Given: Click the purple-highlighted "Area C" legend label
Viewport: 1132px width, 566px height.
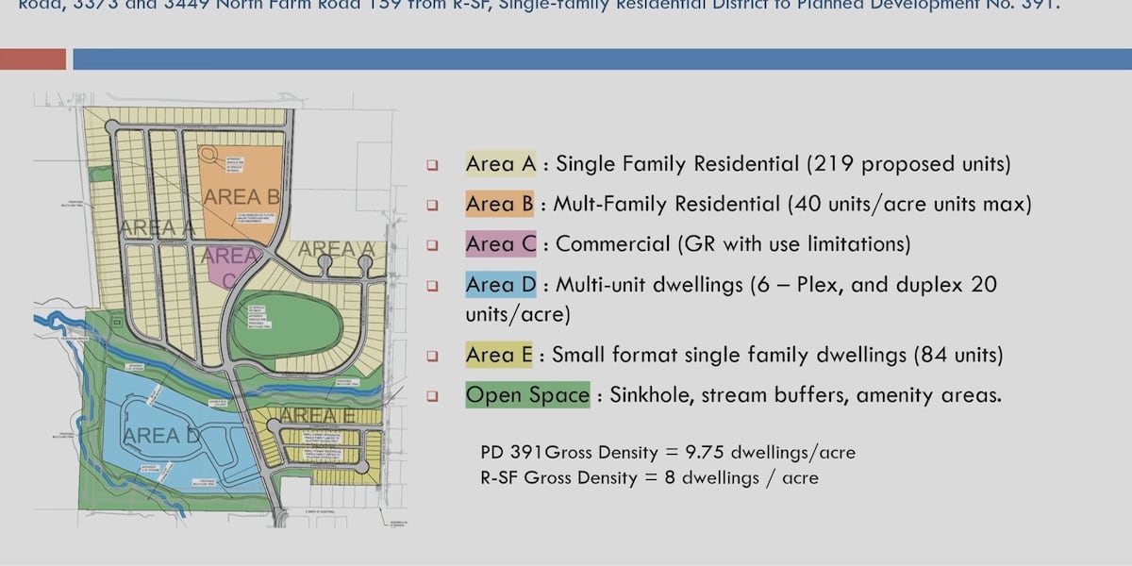Looking at the screenshot, I should pos(501,244).
